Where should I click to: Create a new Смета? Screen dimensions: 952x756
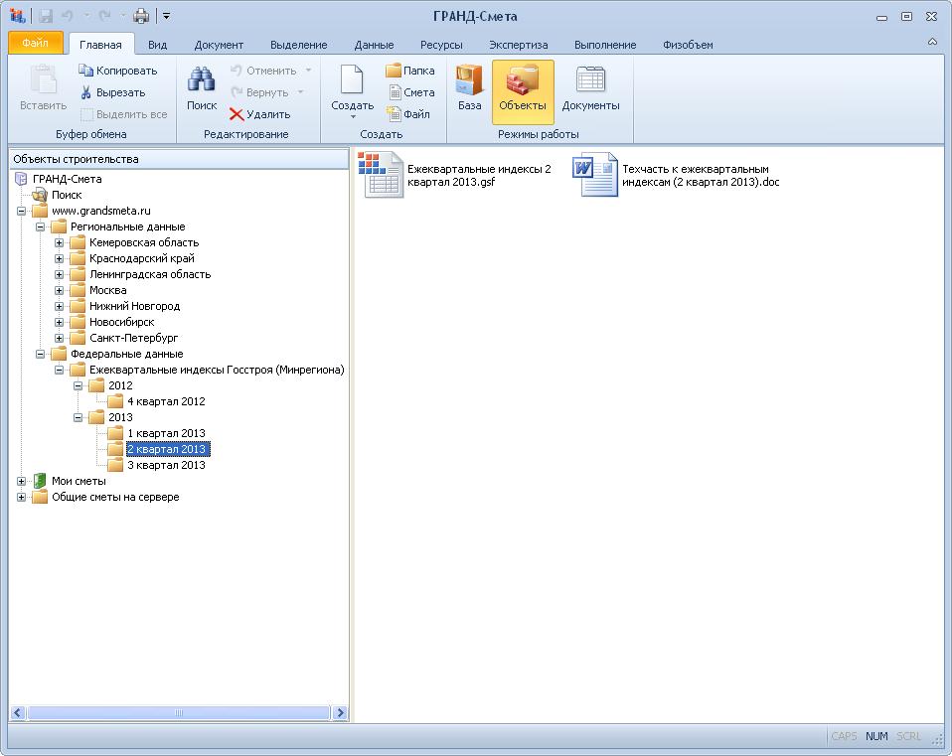click(x=411, y=92)
